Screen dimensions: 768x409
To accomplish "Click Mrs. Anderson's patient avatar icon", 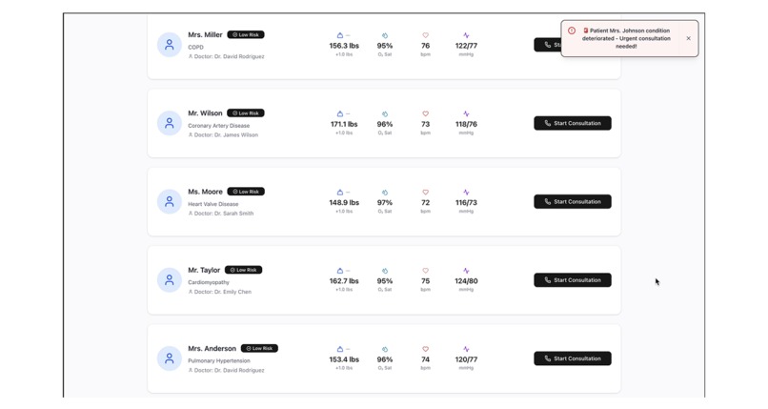I will pos(170,358).
